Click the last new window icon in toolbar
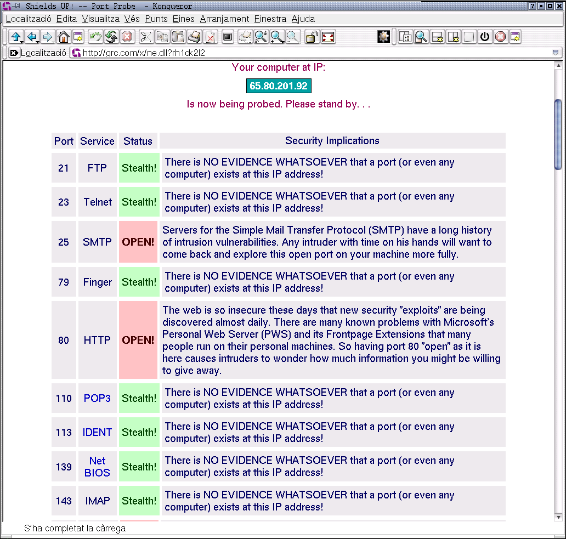The width and height of the screenshot is (566, 539). pos(515,36)
